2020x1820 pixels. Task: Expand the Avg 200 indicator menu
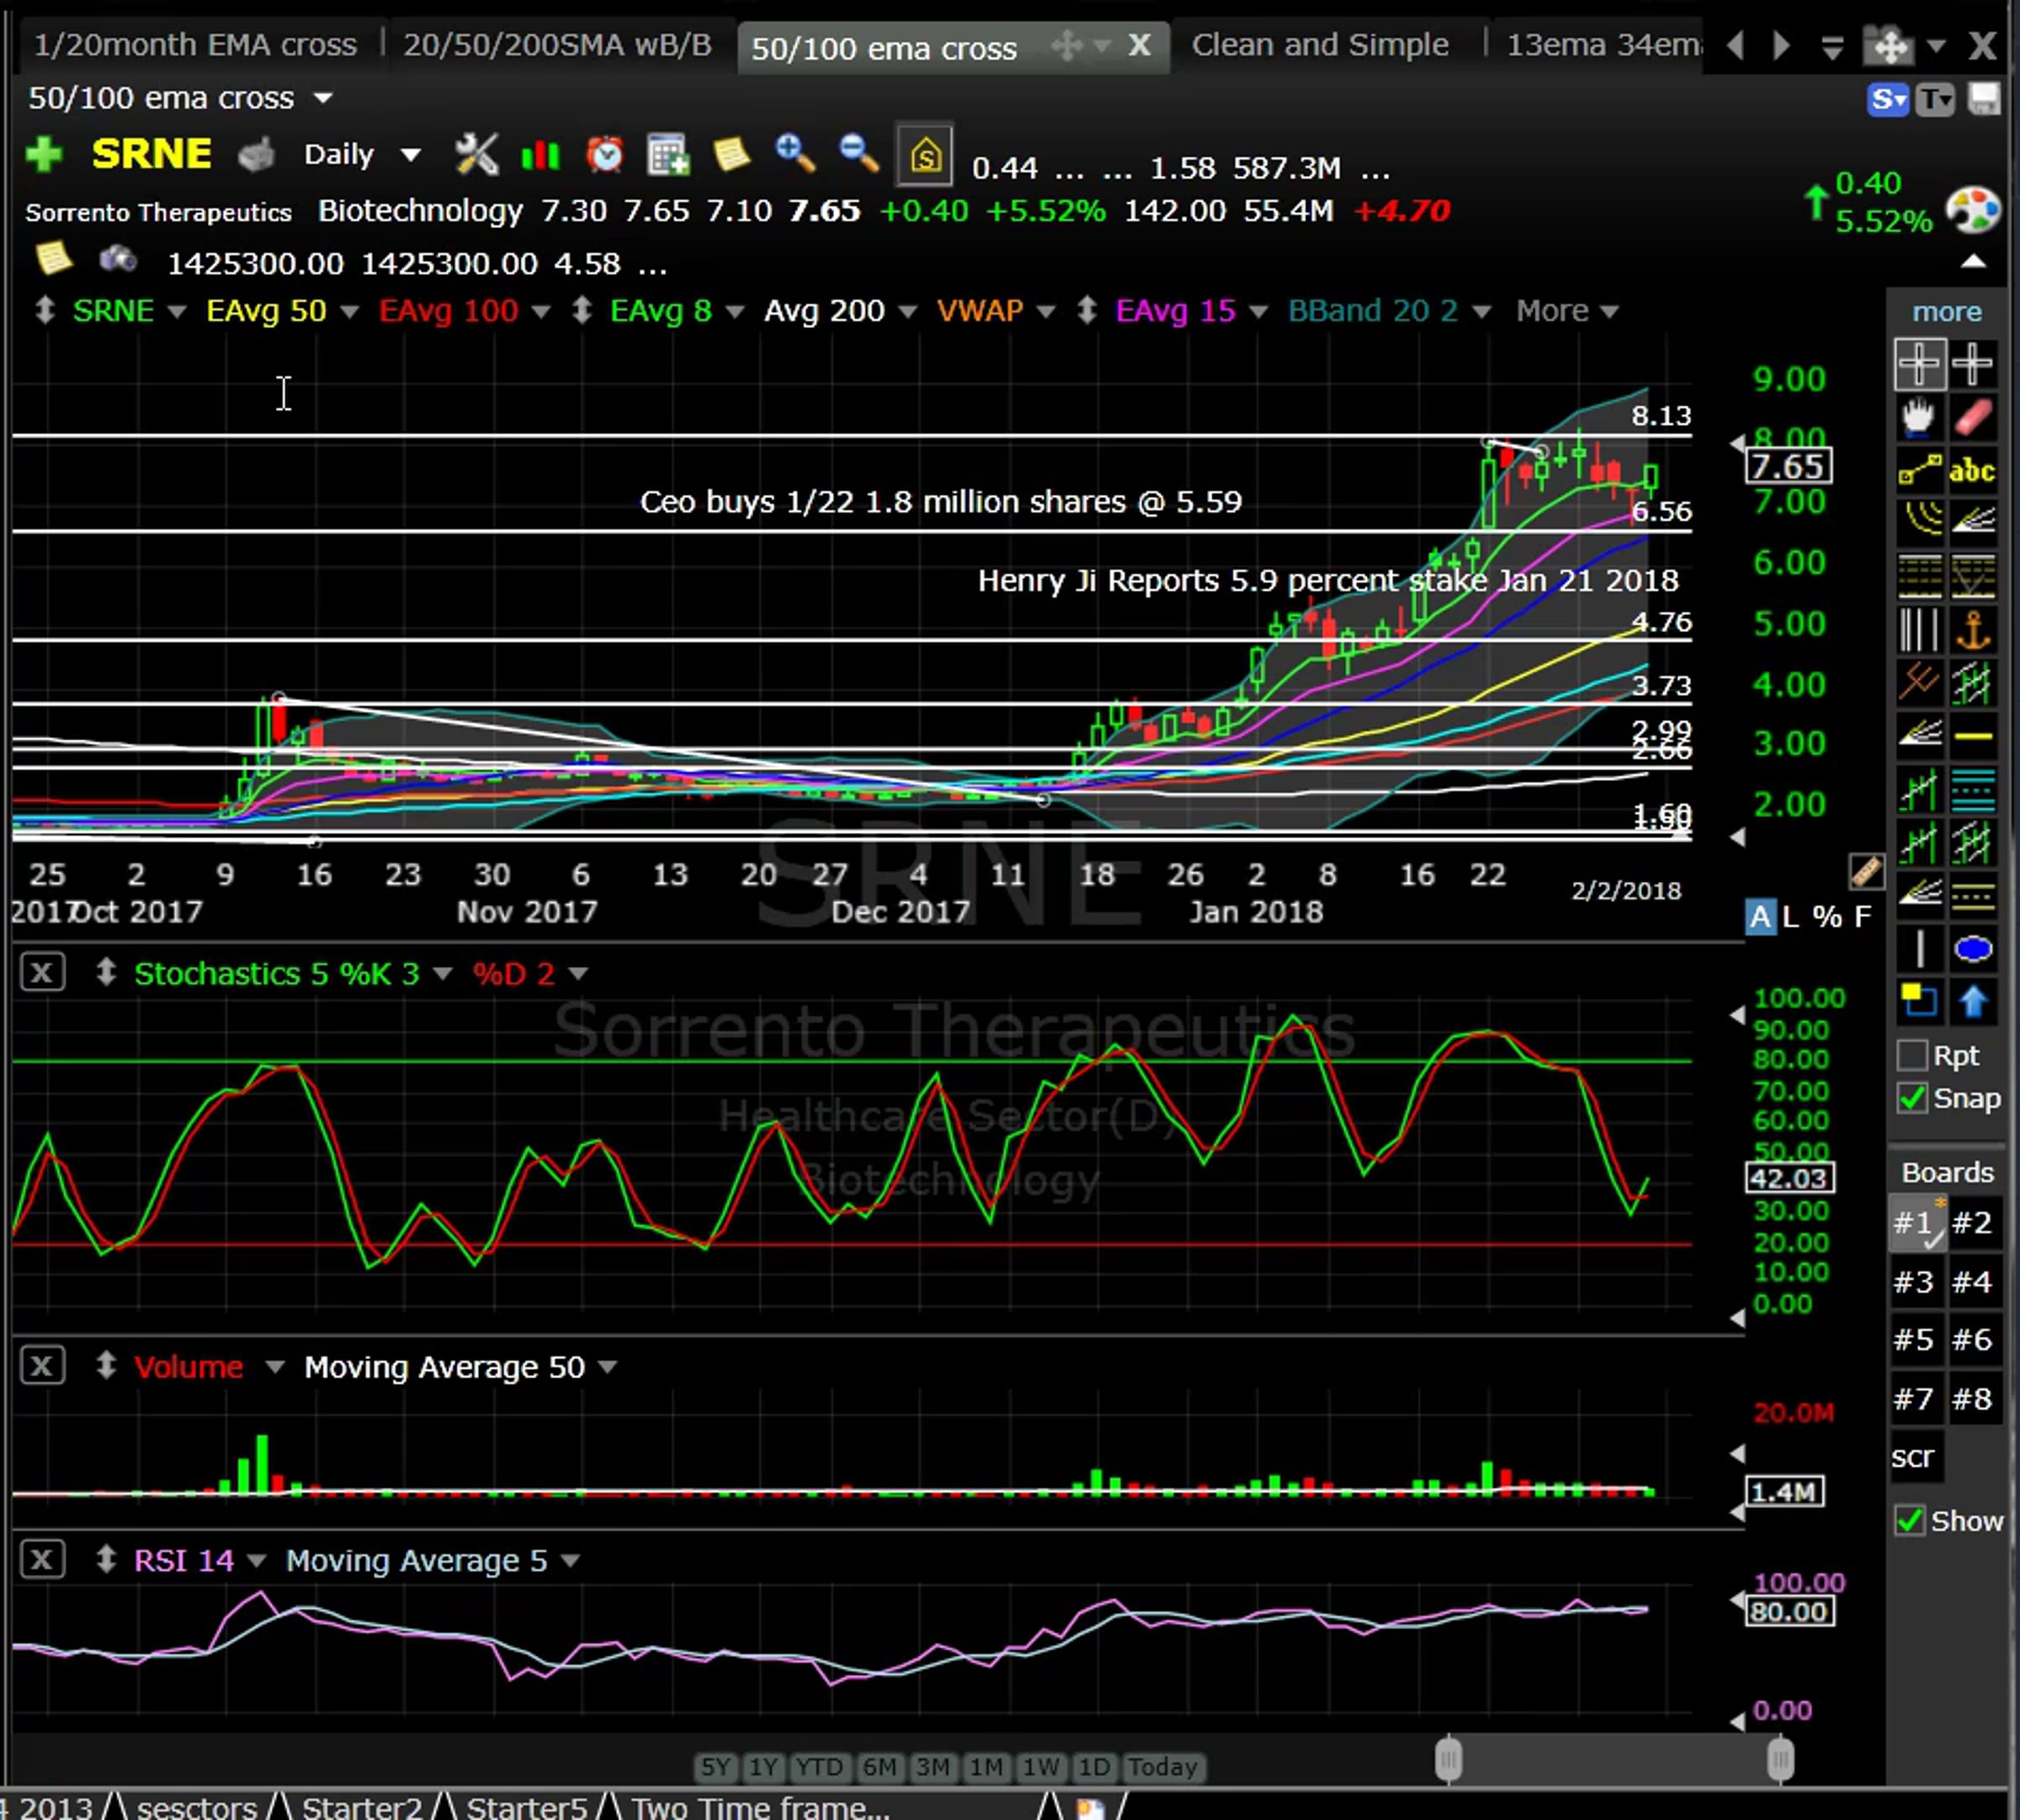point(907,312)
